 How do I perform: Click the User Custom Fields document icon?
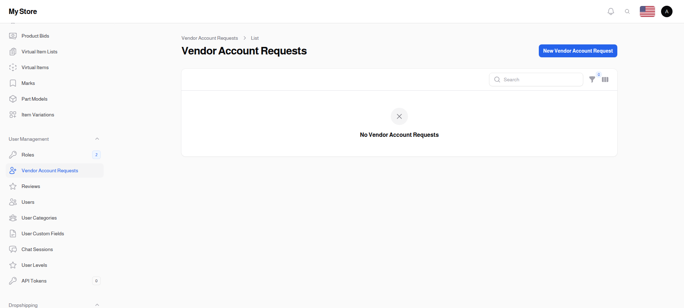tap(13, 234)
